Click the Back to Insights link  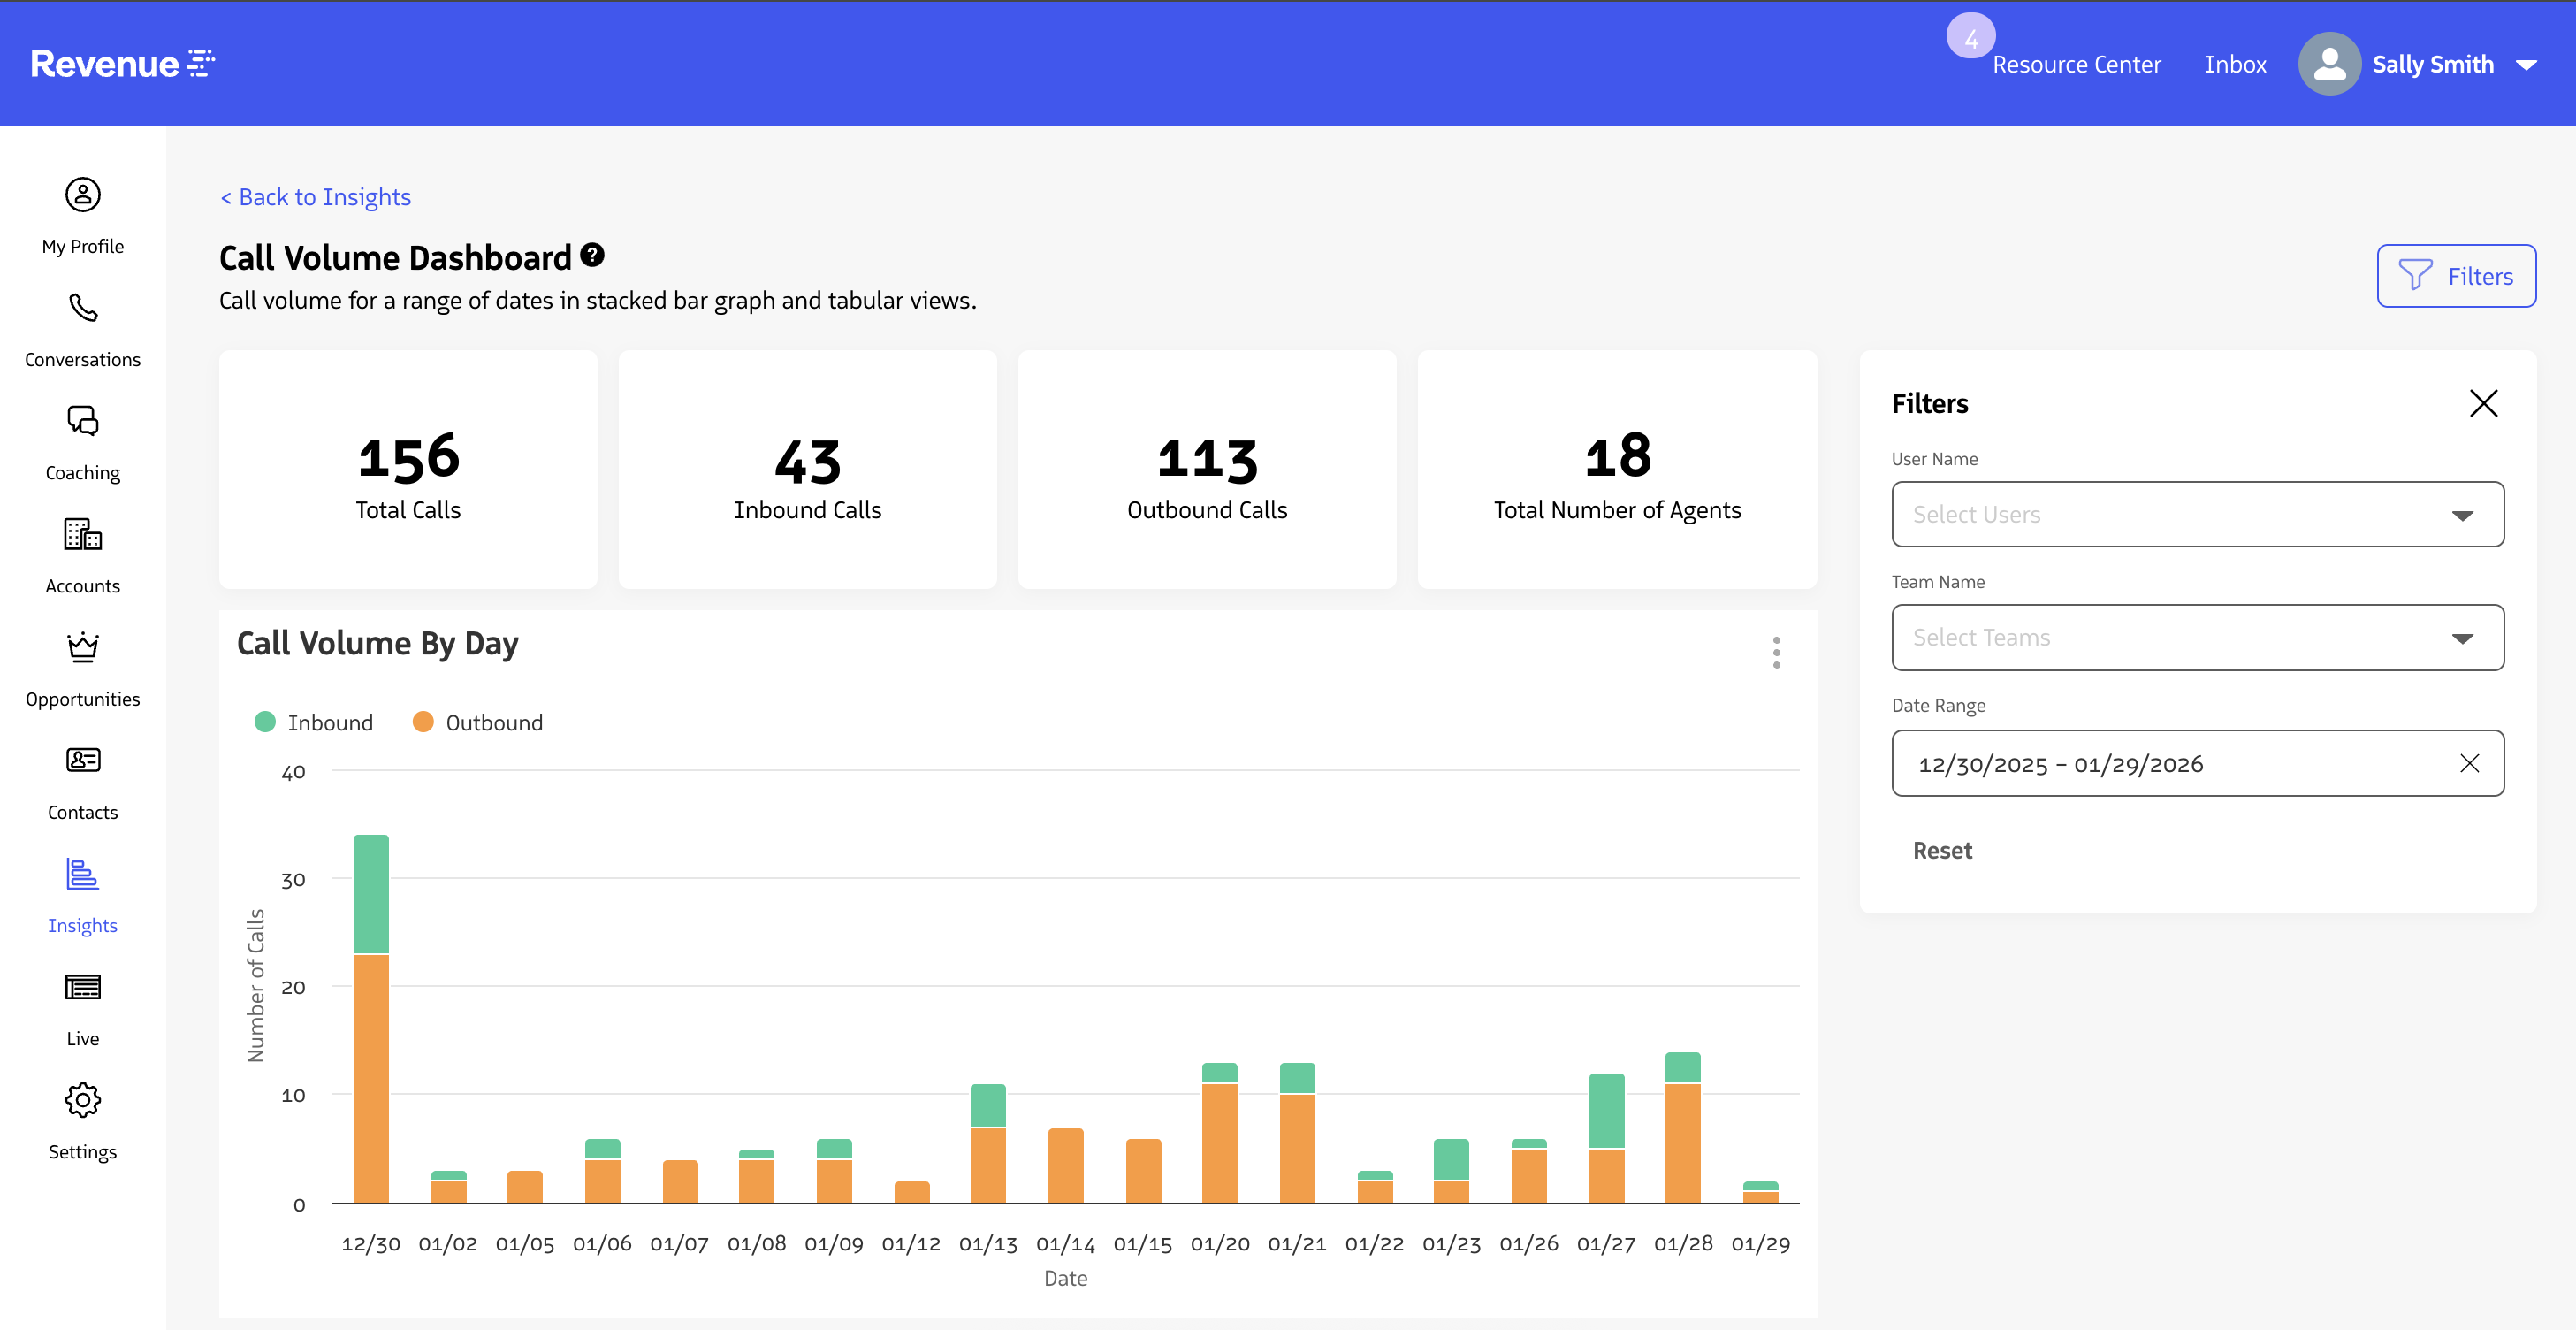point(315,196)
